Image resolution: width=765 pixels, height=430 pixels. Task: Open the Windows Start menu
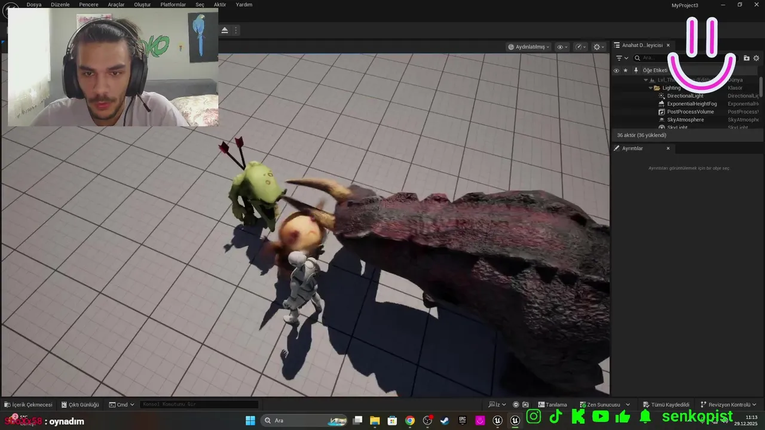pos(250,420)
